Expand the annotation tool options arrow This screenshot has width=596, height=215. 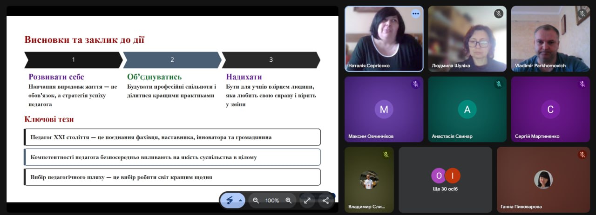coord(240,201)
